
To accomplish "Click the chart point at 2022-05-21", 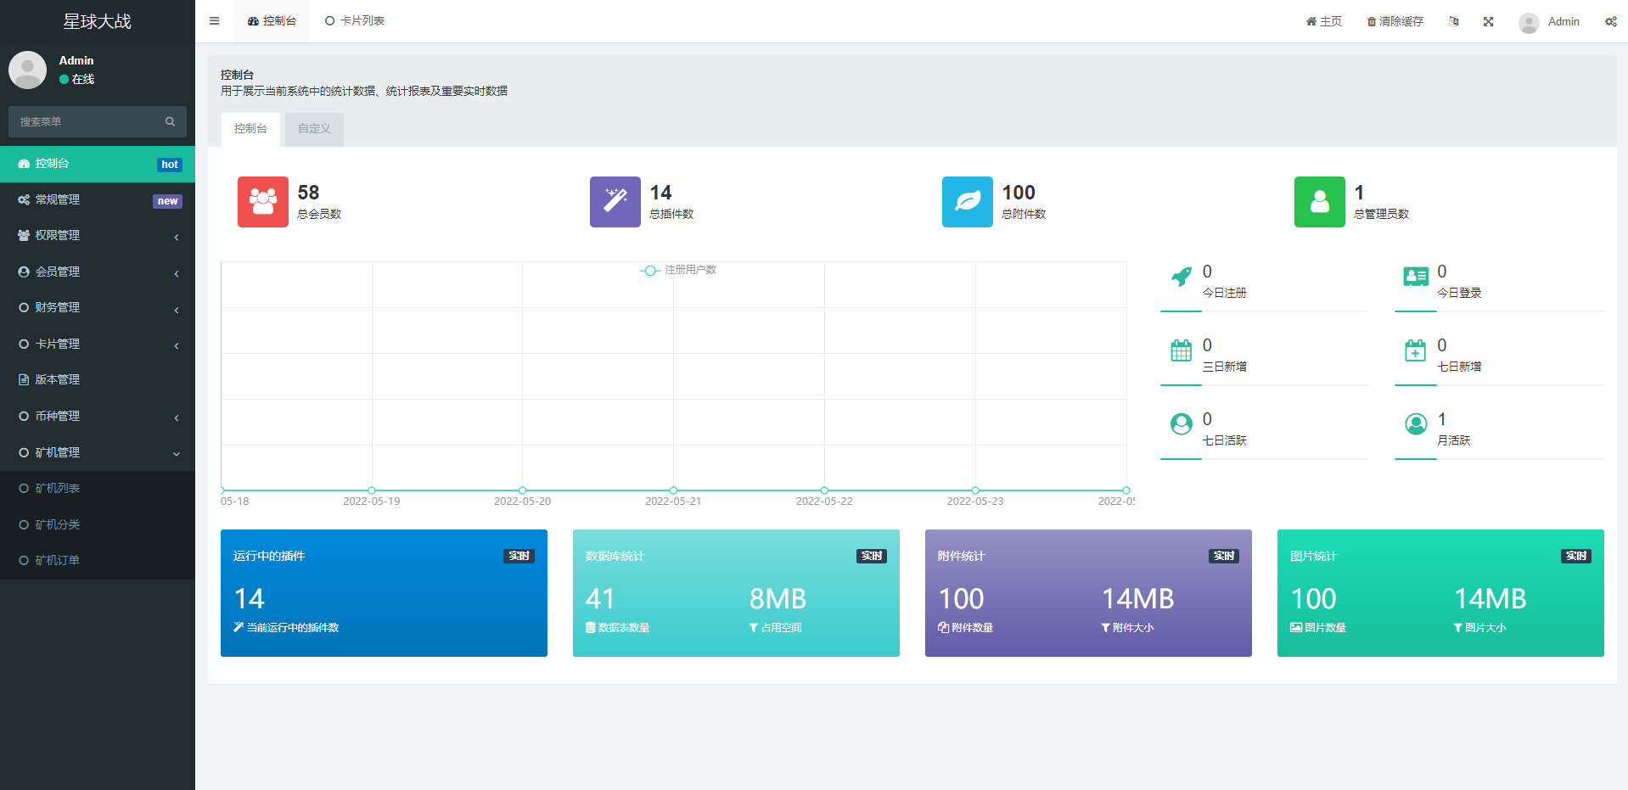I will (673, 490).
